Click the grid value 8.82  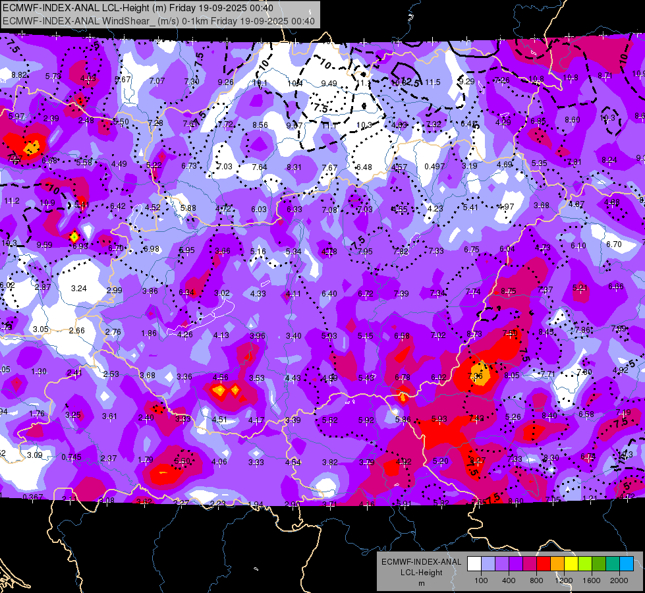[x=19, y=75]
